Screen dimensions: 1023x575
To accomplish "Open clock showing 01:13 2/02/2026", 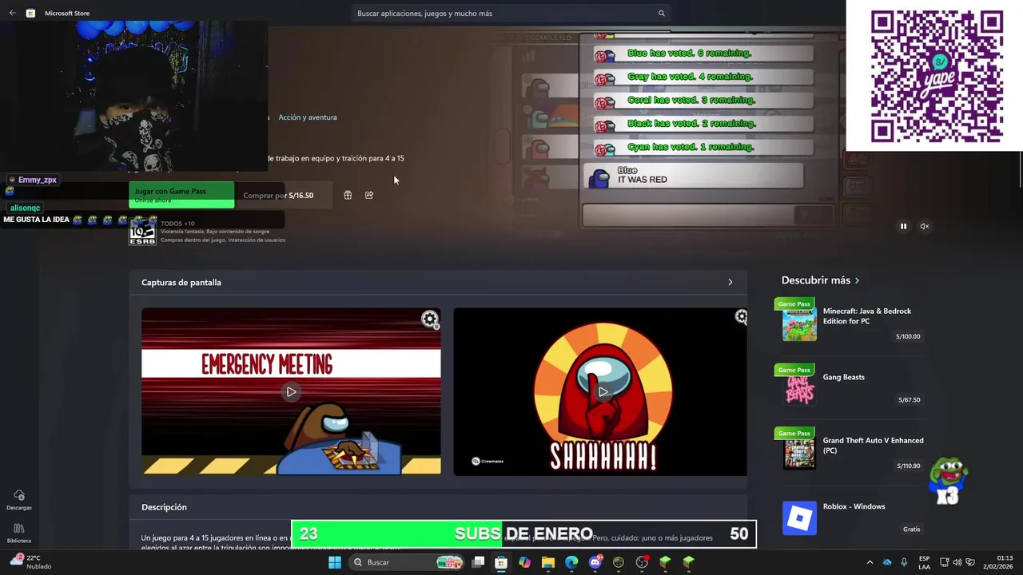I will coord(997,562).
